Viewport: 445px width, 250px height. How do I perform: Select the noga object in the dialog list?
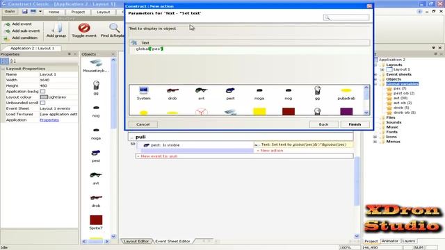pos(259,94)
